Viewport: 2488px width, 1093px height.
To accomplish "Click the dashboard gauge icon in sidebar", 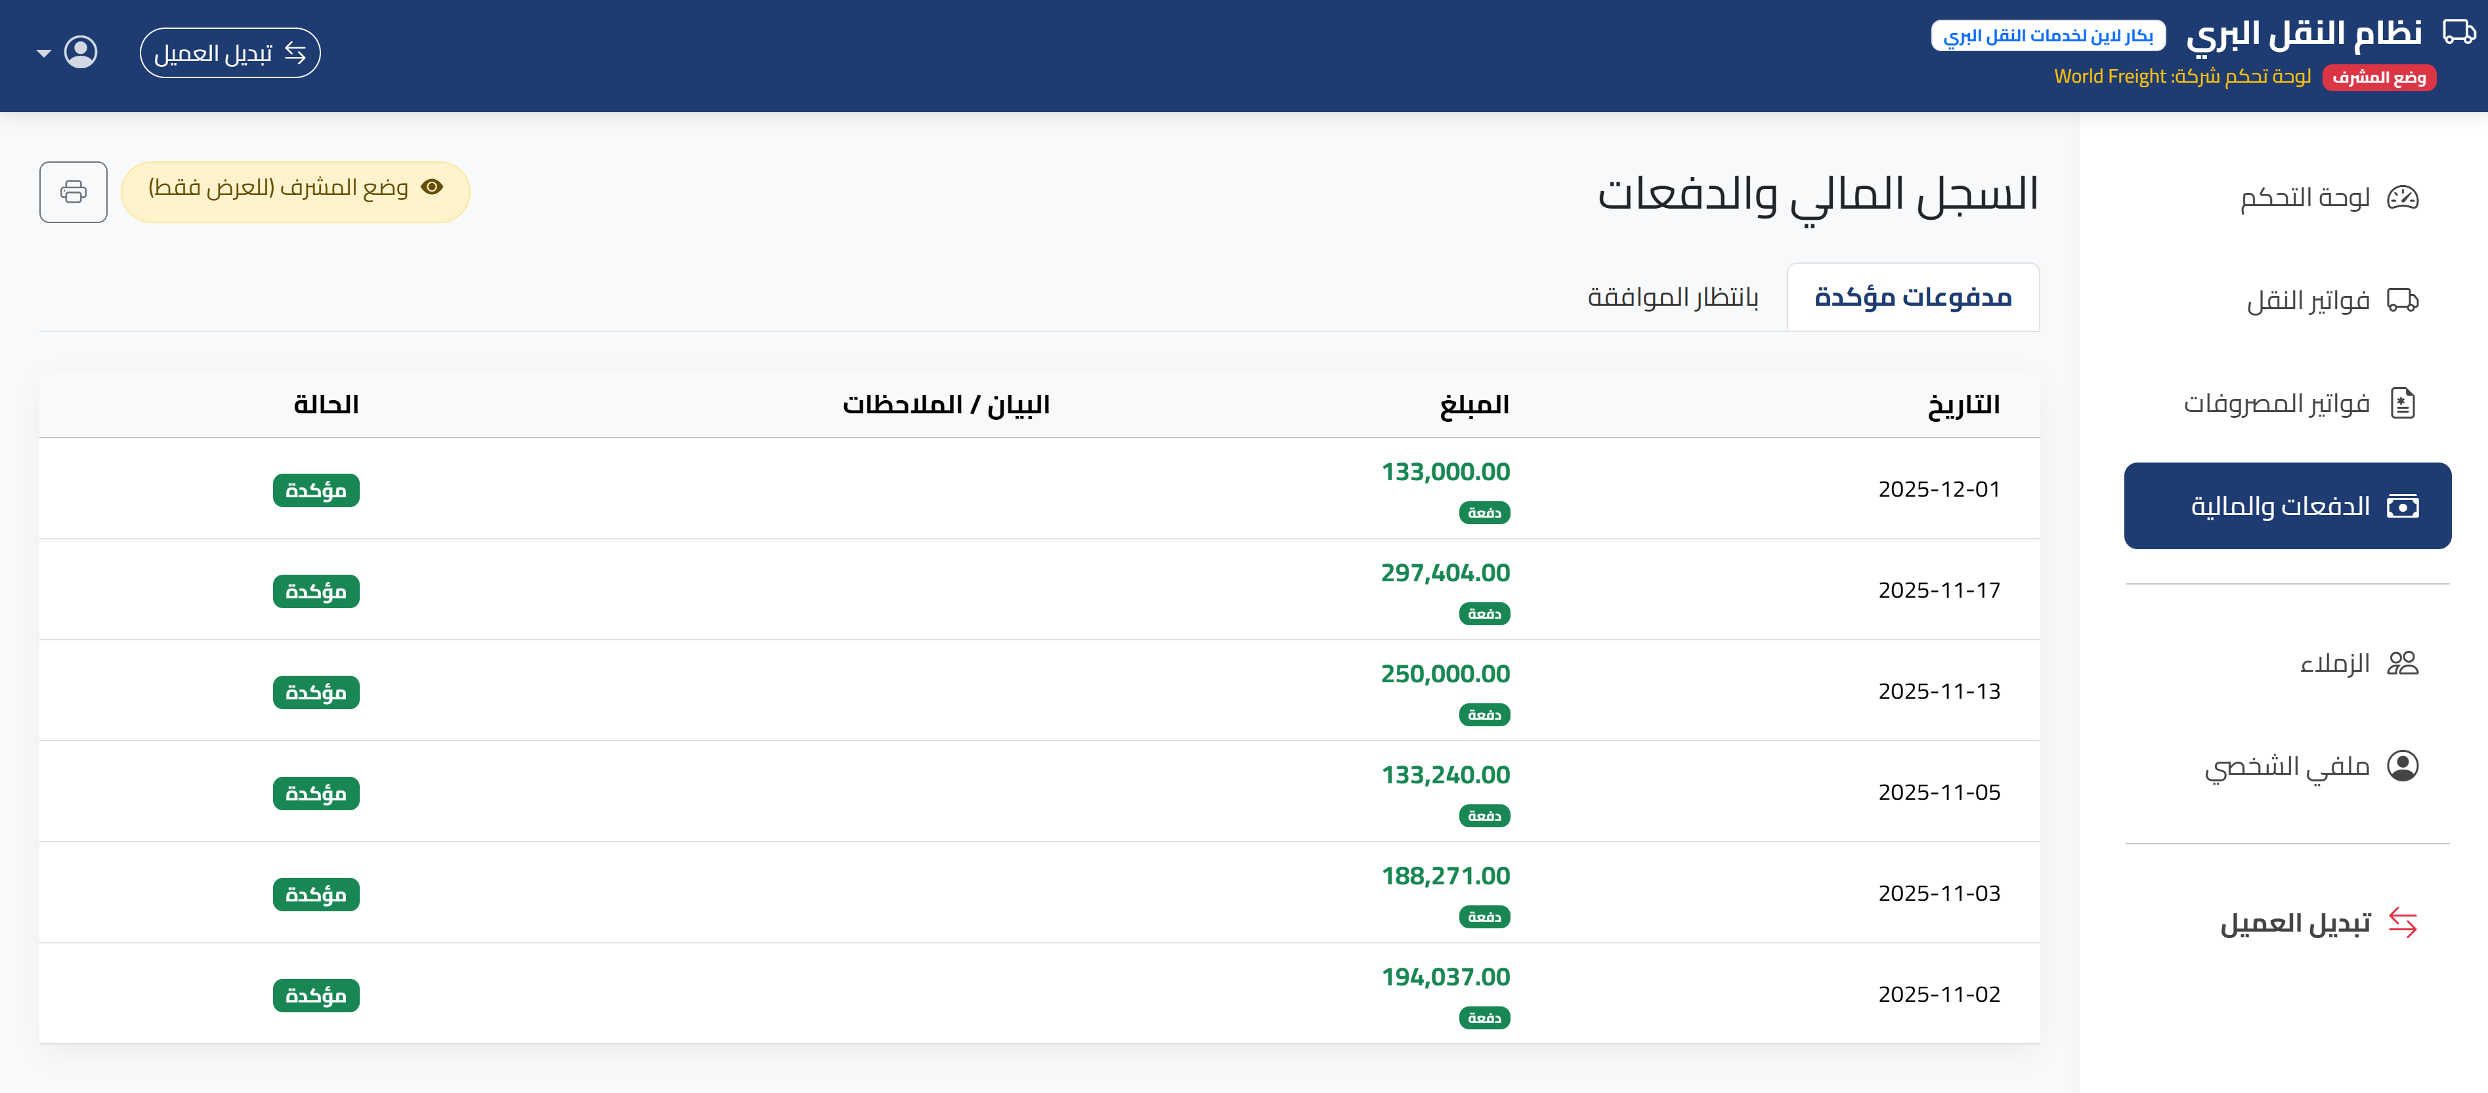I will point(2402,198).
